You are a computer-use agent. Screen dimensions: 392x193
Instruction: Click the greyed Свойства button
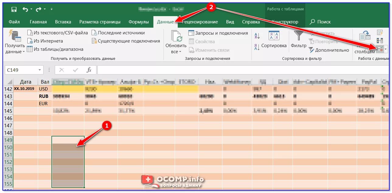point(202,41)
